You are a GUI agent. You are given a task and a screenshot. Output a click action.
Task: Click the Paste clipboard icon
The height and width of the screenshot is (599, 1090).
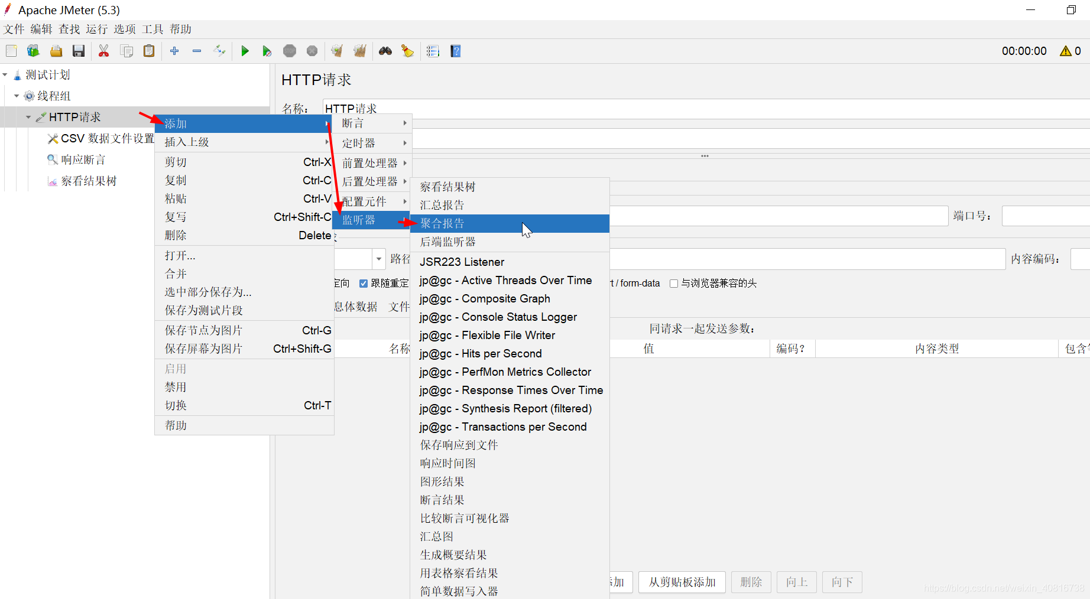coord(149,51)
